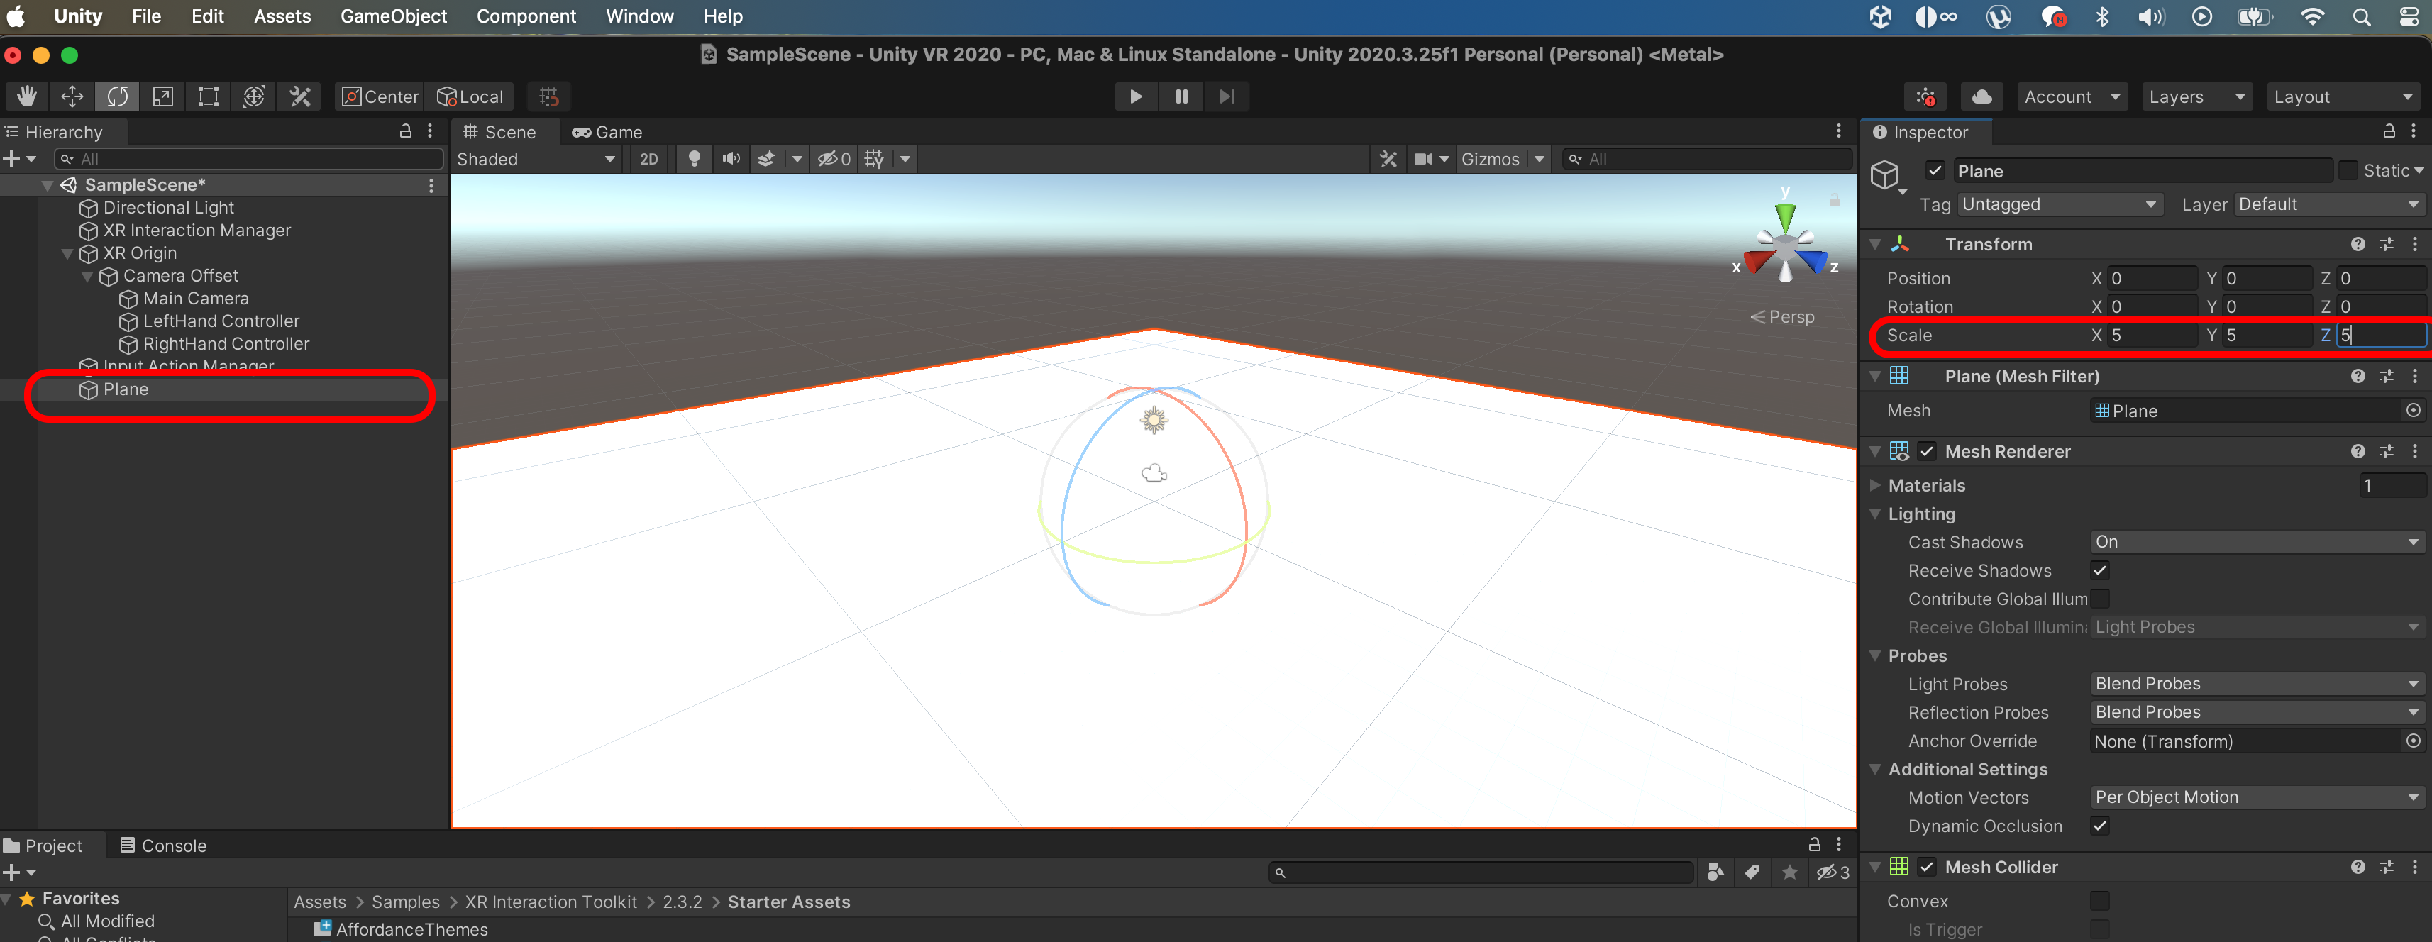Collapse the XR Origin tree item

(67, 253)
